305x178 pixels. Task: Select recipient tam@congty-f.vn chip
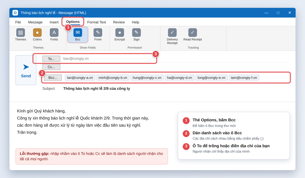point(244,78)
